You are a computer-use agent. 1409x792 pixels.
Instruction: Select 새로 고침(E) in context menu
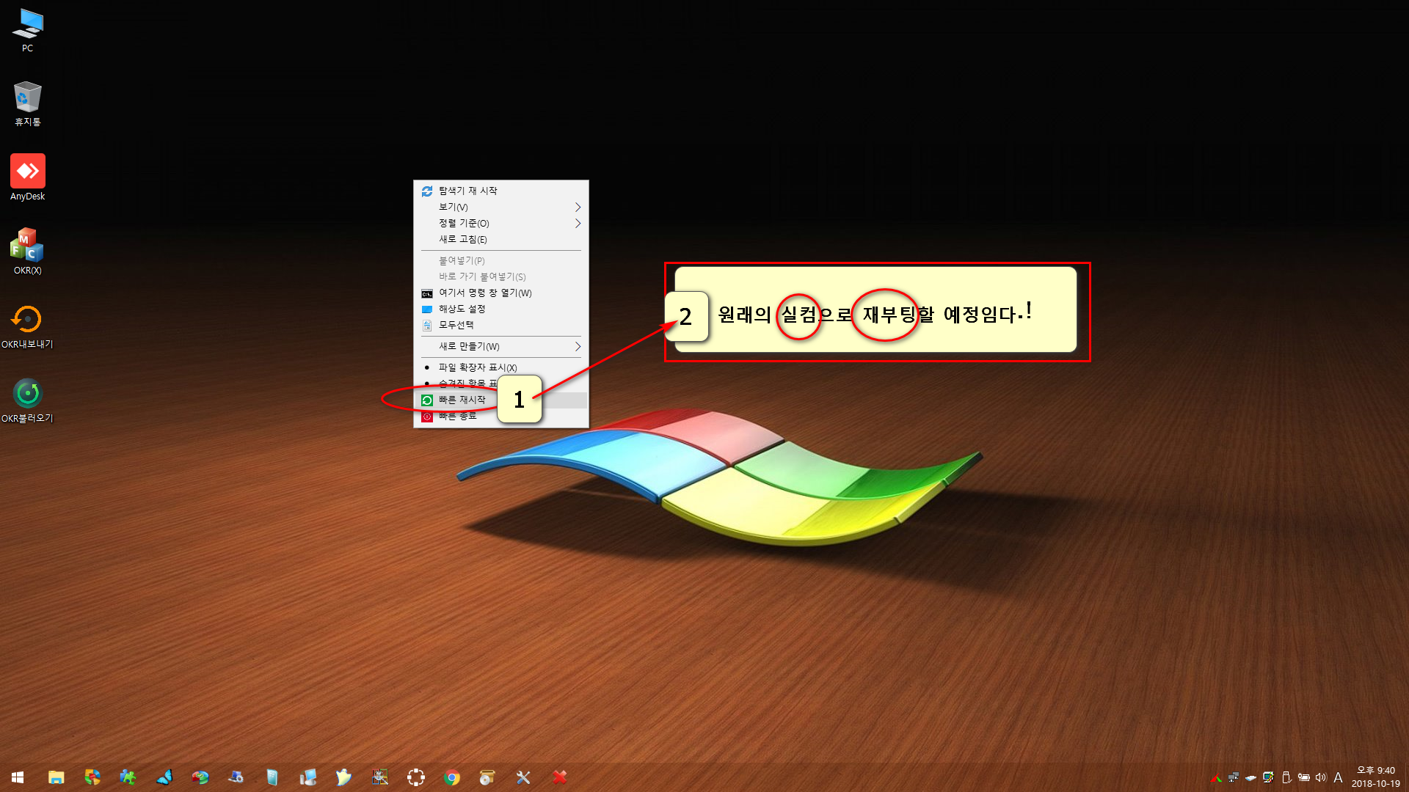500,239
